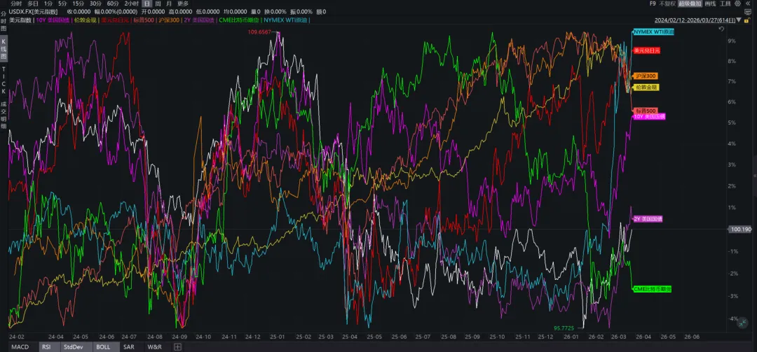Select the 1分 timeframe
The image size is (757, 352).
[48, 3]
